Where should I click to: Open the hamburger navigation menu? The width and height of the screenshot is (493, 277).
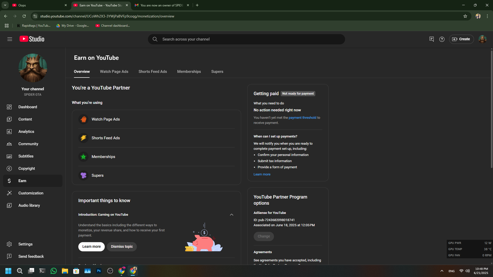coord(10,39)
